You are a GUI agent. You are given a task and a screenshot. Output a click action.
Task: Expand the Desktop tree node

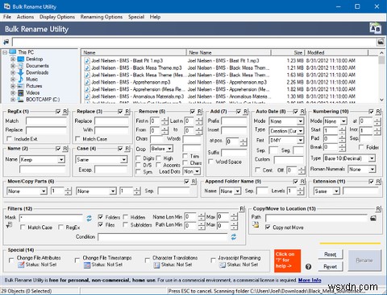point(13,59)
